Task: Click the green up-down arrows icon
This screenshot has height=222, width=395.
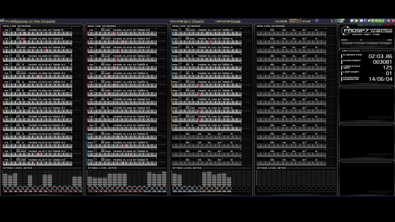Action: [376, 21]
